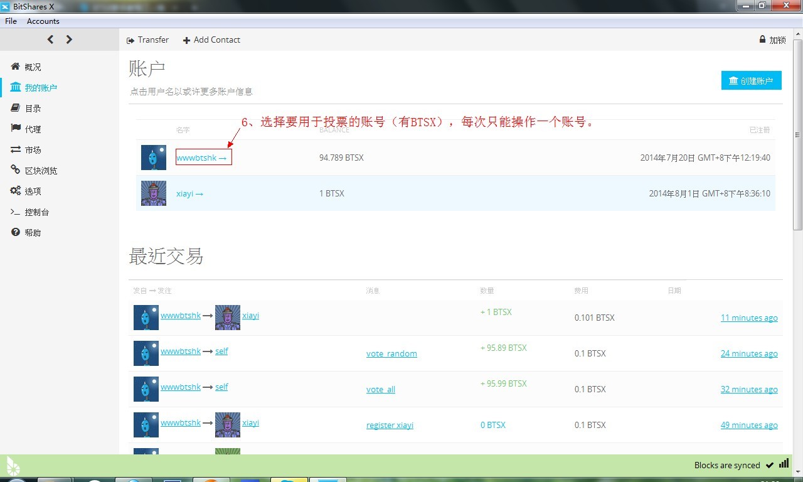The width and height of the screenshot is (803, 482).
Task: Click the signal bars icon in status bar
Action: [x=784, y=464]
